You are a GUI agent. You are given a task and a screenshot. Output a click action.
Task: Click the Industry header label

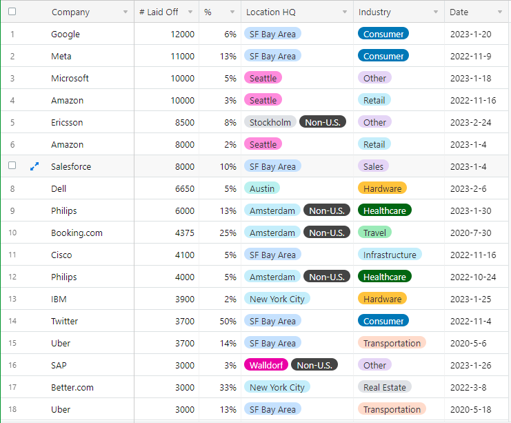click(x=374, y=12)
